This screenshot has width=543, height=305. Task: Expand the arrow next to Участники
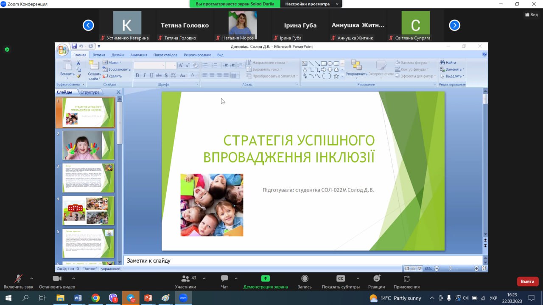click(204, 278)
